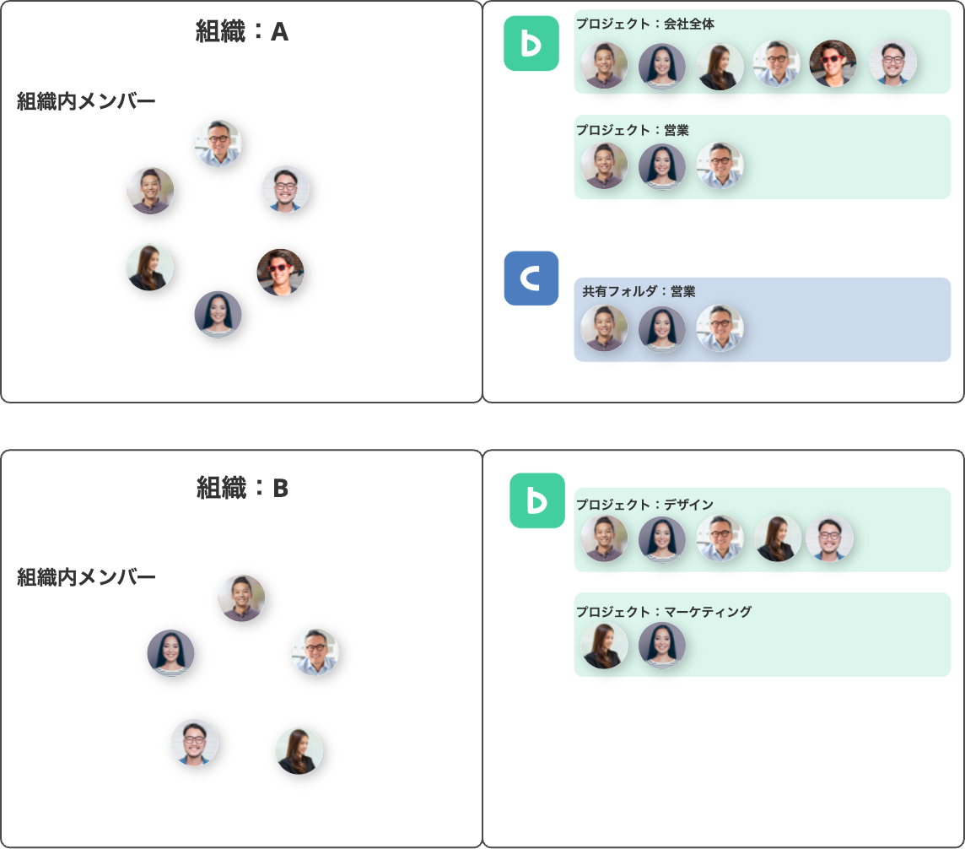Select the last avatar in デザイン project
Viewport: 965px width, 849px height.
[x=829, y=538]
